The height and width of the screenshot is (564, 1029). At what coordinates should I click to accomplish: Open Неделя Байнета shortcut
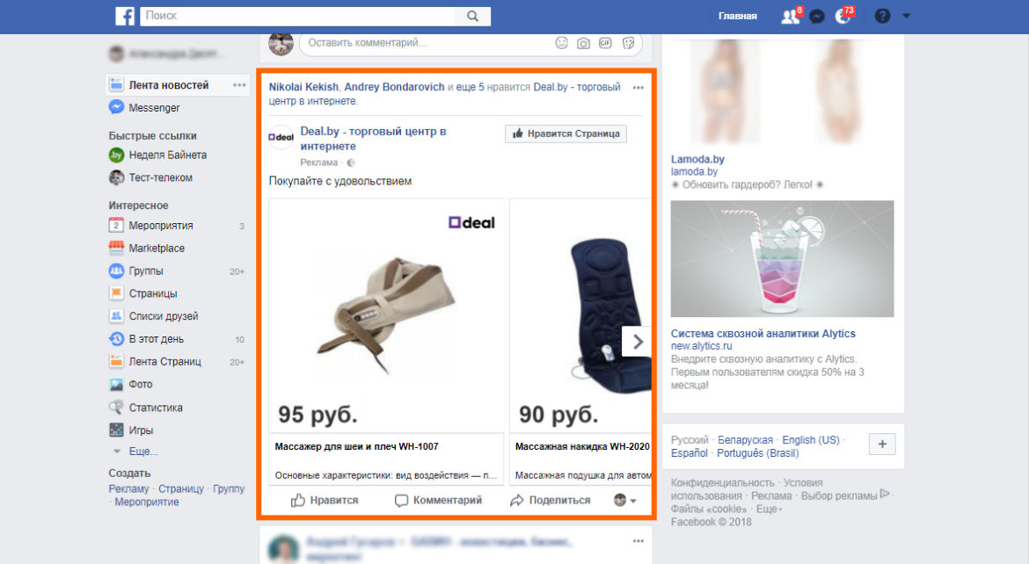[x=168, y=155]
